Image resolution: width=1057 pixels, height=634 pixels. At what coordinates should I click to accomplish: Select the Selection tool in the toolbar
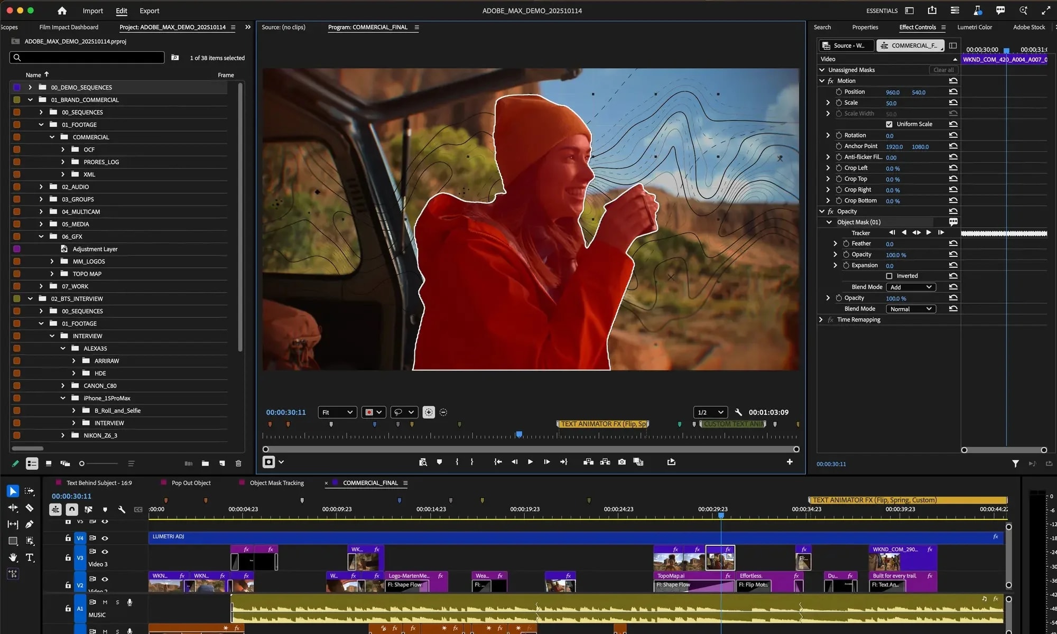point(13,491)
